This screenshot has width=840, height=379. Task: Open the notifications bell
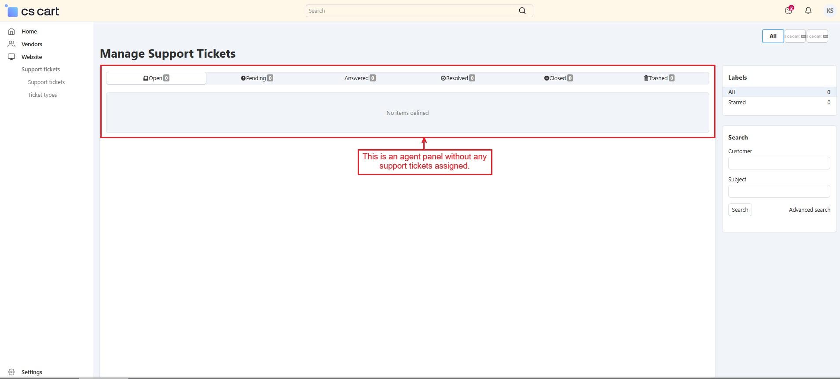[x=808, y=11]
